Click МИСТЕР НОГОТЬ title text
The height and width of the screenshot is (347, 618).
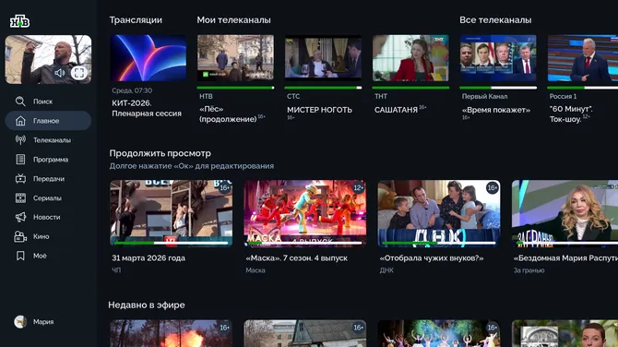(x=320, y=110)
